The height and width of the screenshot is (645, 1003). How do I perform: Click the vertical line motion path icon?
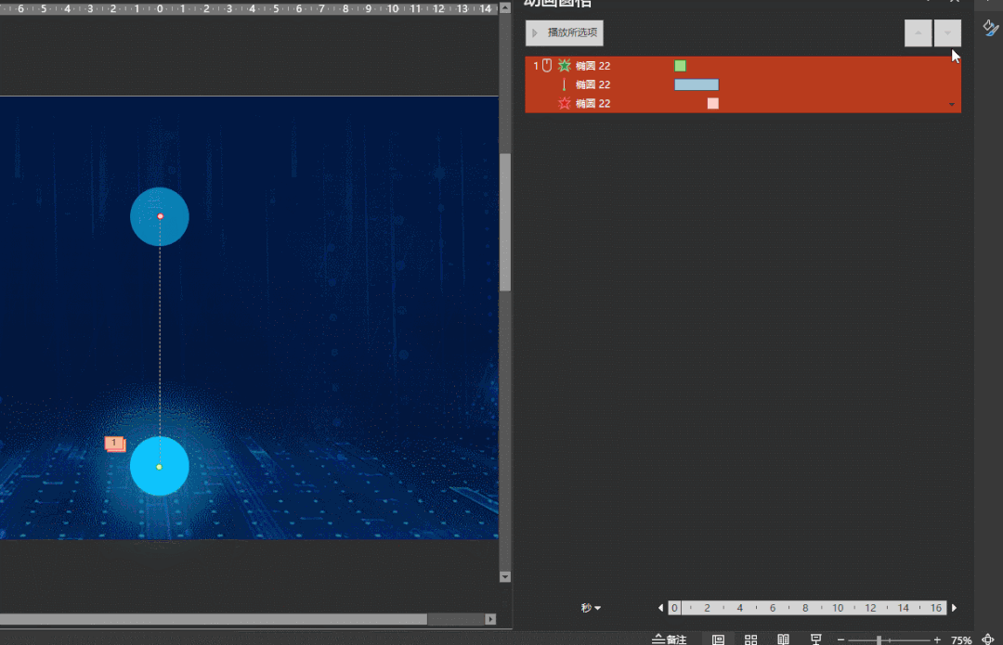coord(564,84)
